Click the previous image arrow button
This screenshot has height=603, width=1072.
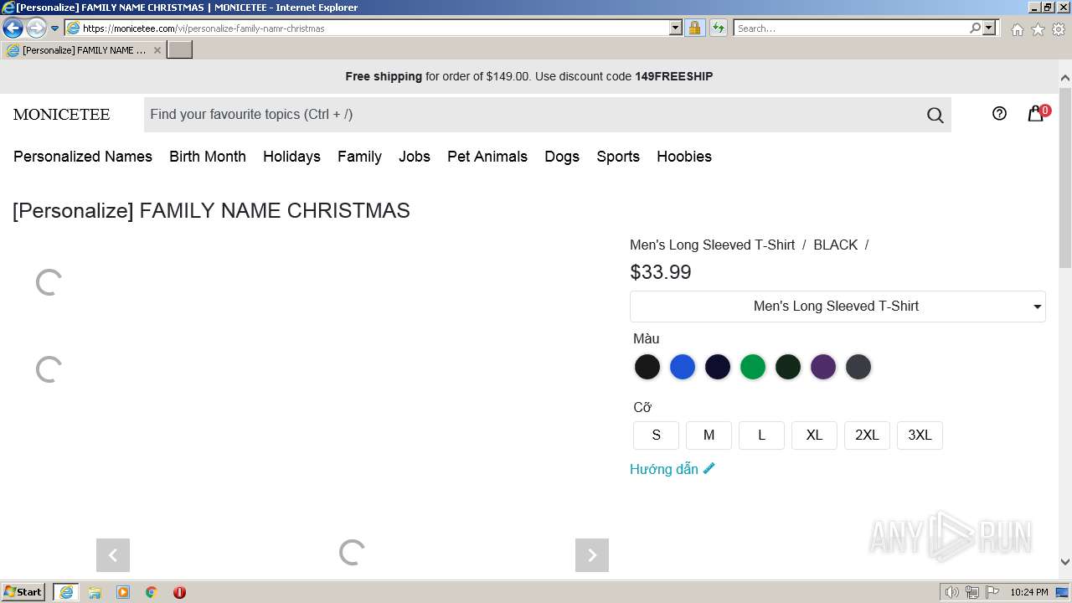click(x=113, y=555)
